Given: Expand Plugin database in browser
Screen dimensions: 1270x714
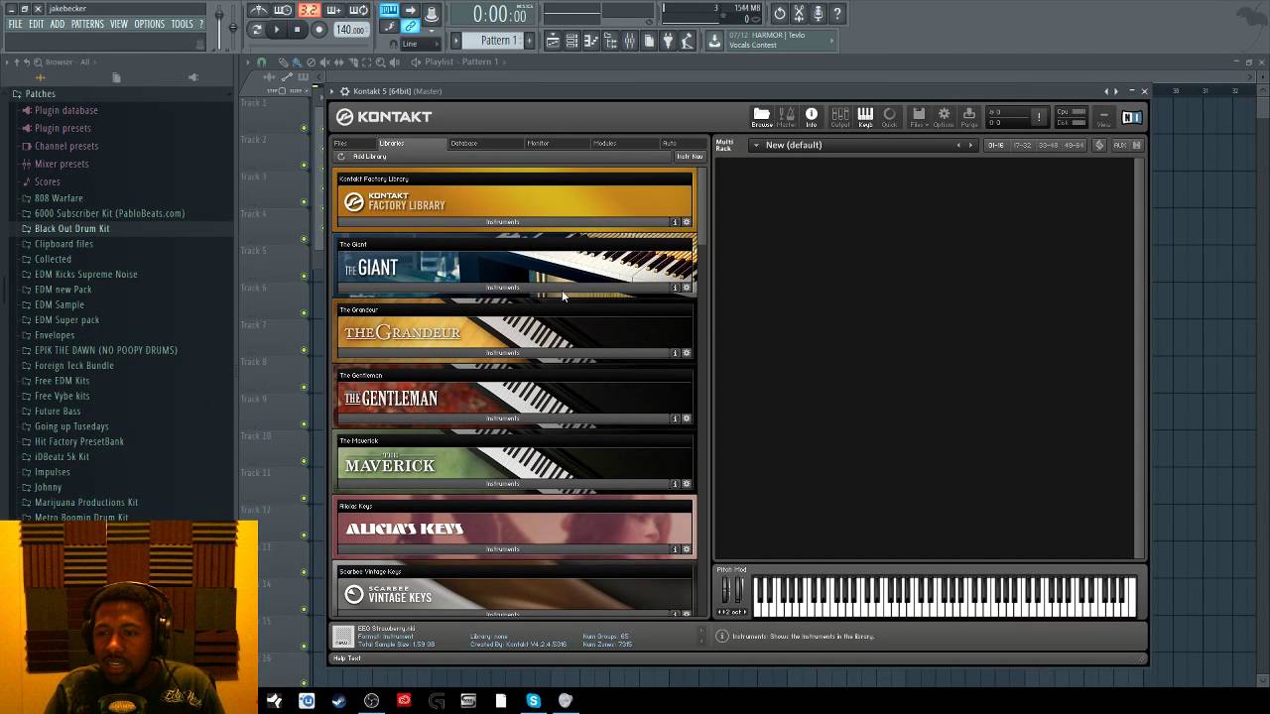Looking at the screenshot, I should [x=65, y=111].
